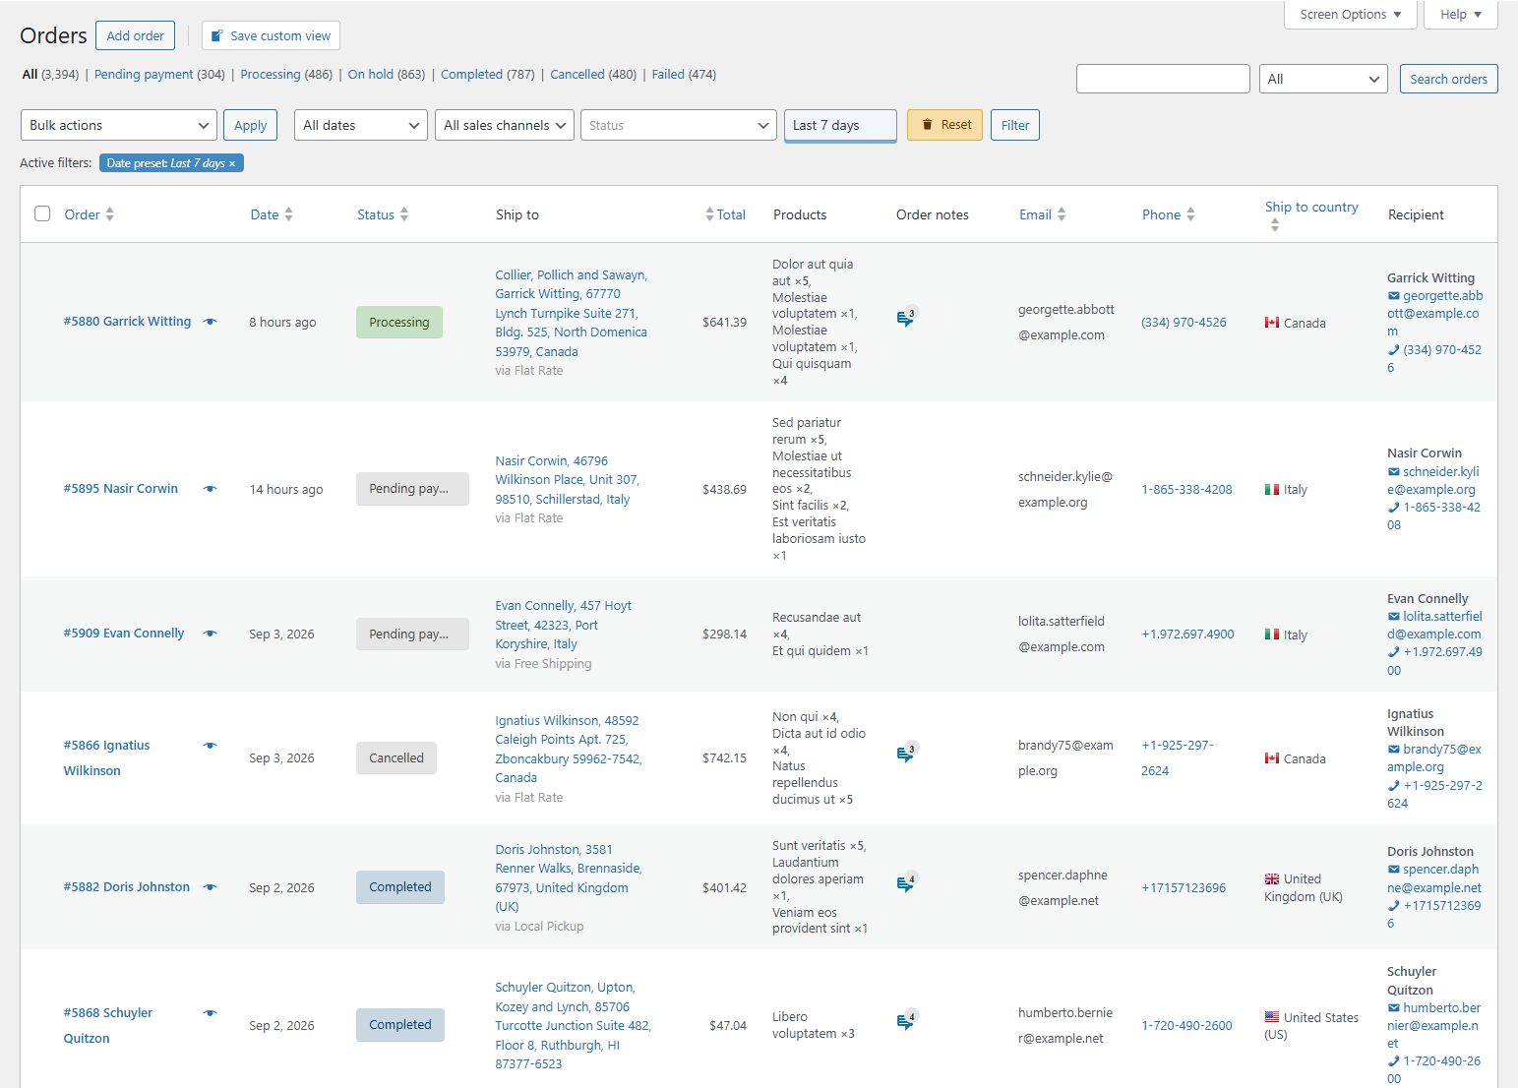Click UK flag in Doris Johnston row
This screenshot has height=1088, width=1518.
coord(1272,879)
